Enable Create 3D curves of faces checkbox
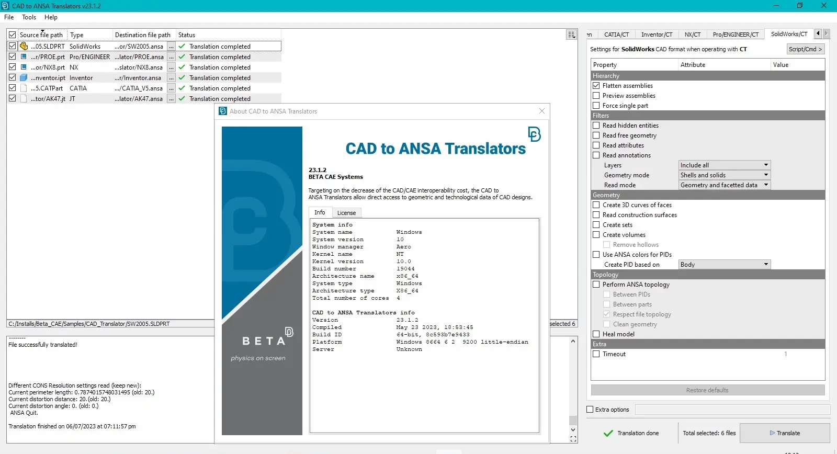The width and height of the screenshot is (837, 454). 596,205
